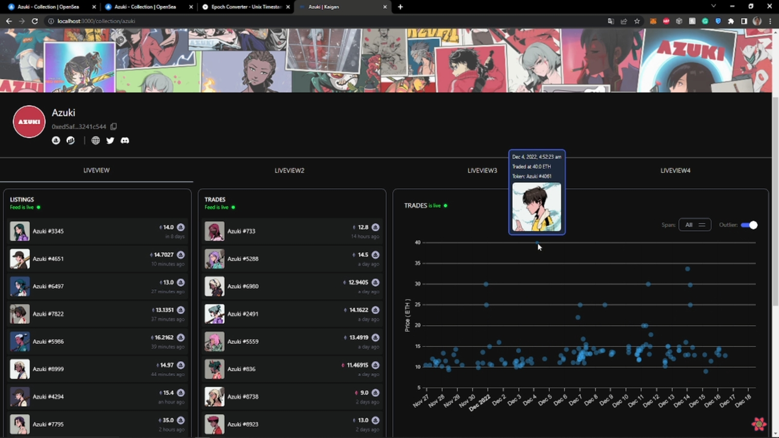
Task: Switch to the LIVEVIEW4 tab
Action: (675, 171)
